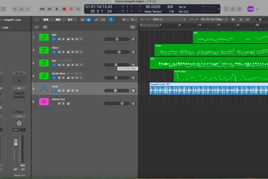
Task: Toggle the blue Catch Playhead button
Action: [x=111, y=20]
